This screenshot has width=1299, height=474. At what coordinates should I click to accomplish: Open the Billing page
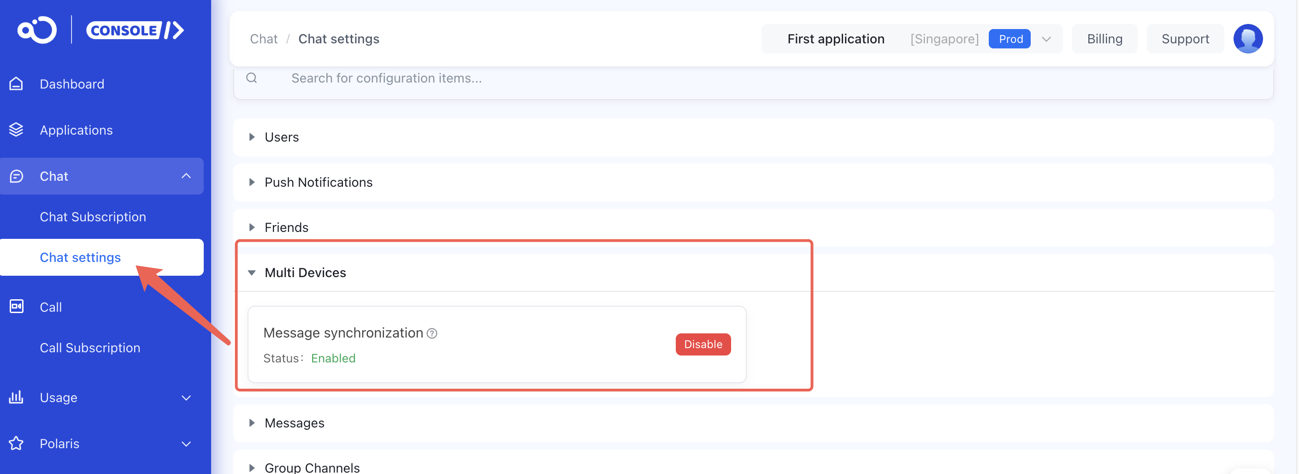[x=1104, y=39]
